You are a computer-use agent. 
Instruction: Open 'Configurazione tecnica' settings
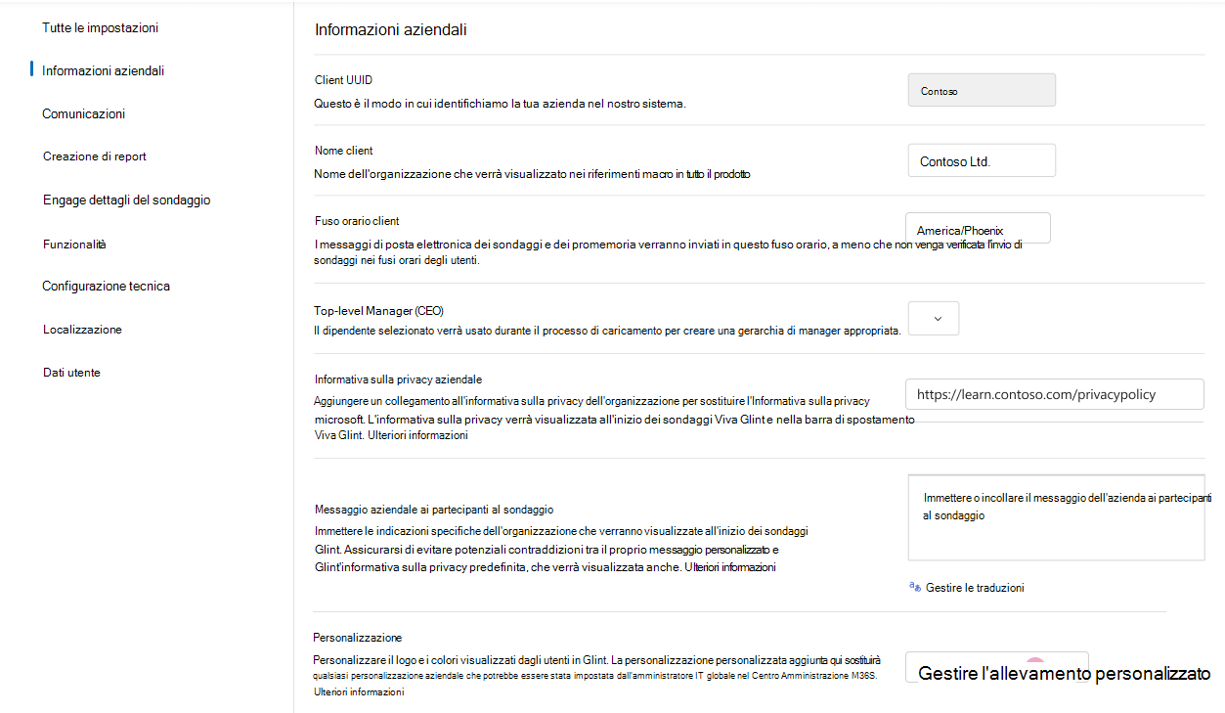(x=108, y=286)
